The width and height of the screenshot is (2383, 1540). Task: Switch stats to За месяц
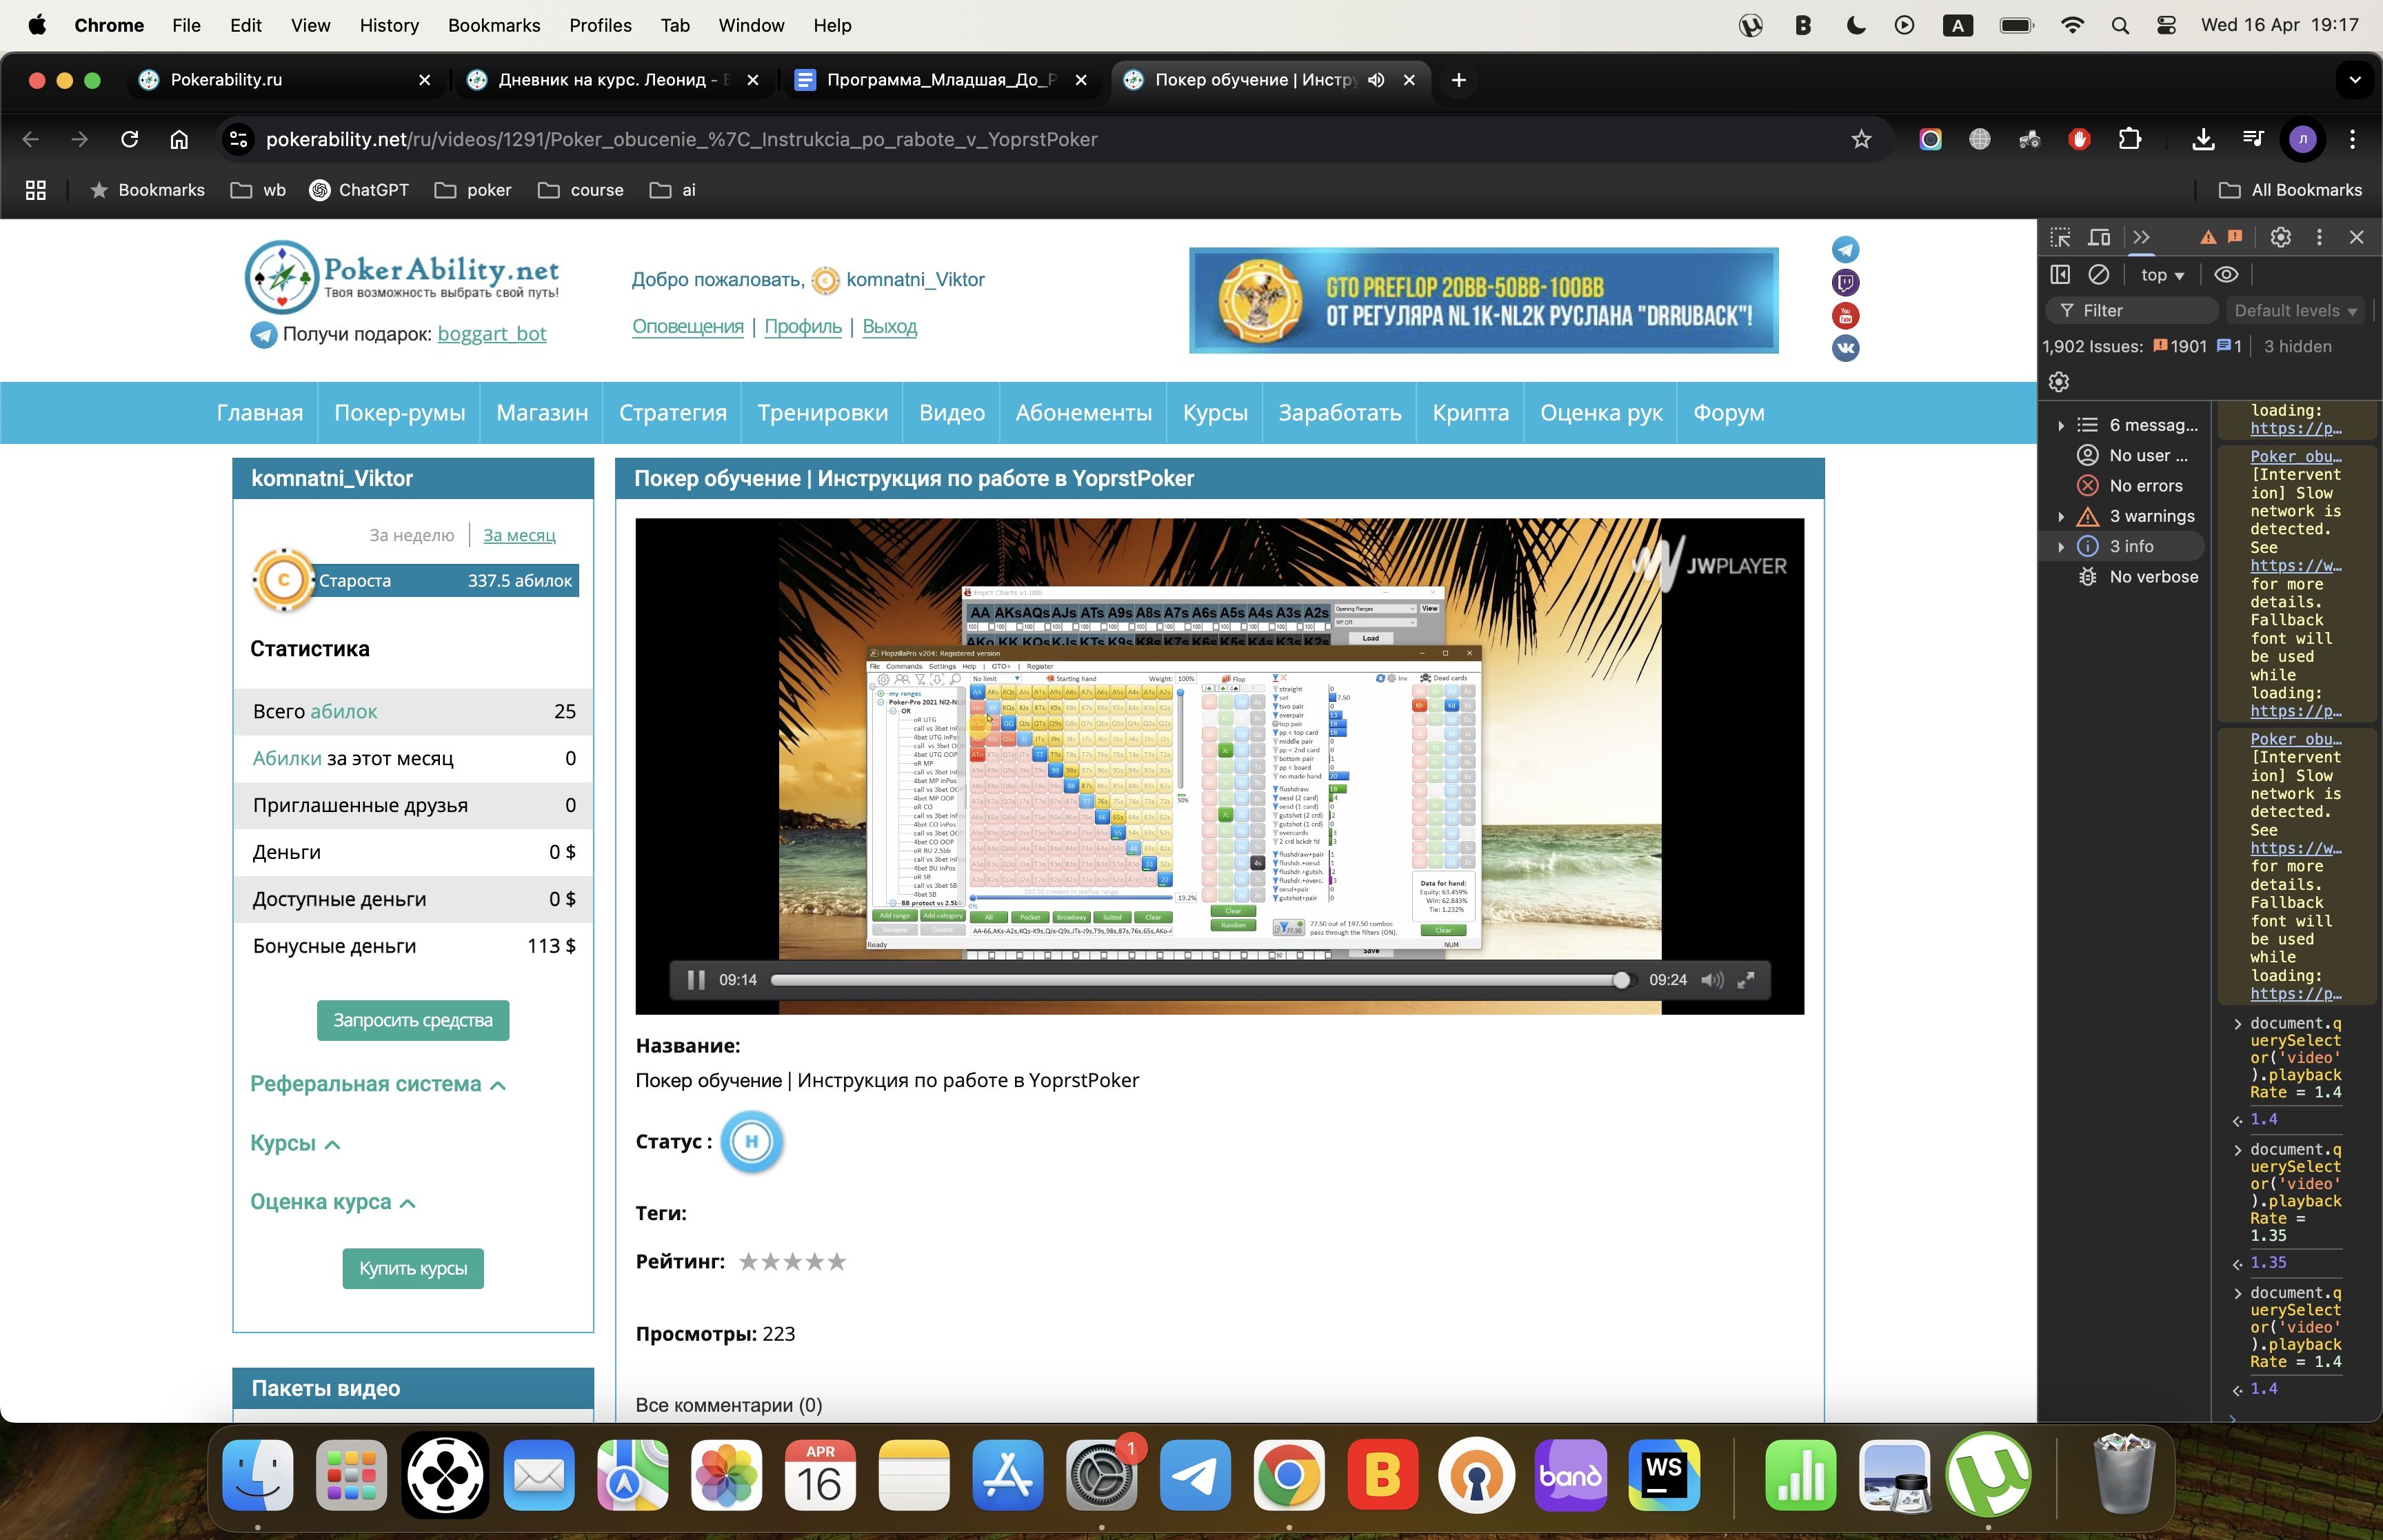coord(519,536)
